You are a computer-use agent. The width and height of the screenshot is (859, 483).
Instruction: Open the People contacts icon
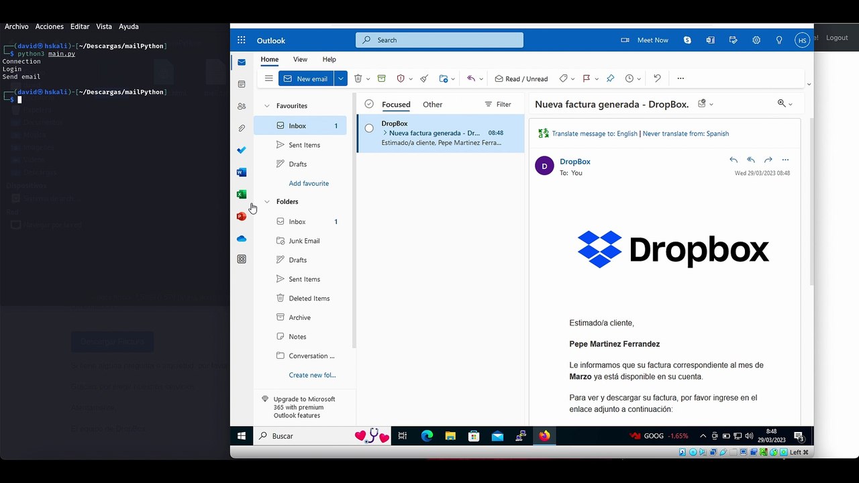242,107
